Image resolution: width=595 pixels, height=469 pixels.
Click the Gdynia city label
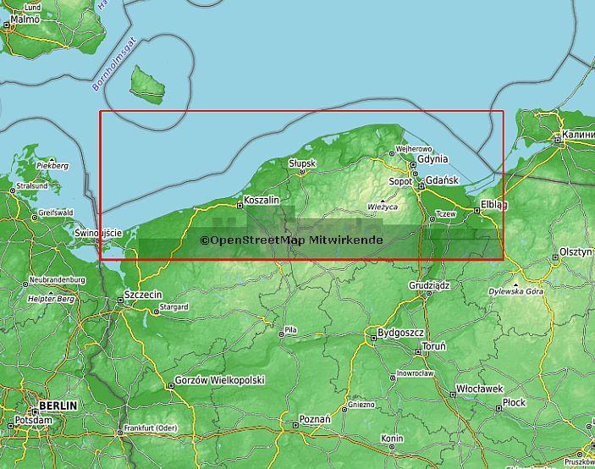[x=432, y=159]
